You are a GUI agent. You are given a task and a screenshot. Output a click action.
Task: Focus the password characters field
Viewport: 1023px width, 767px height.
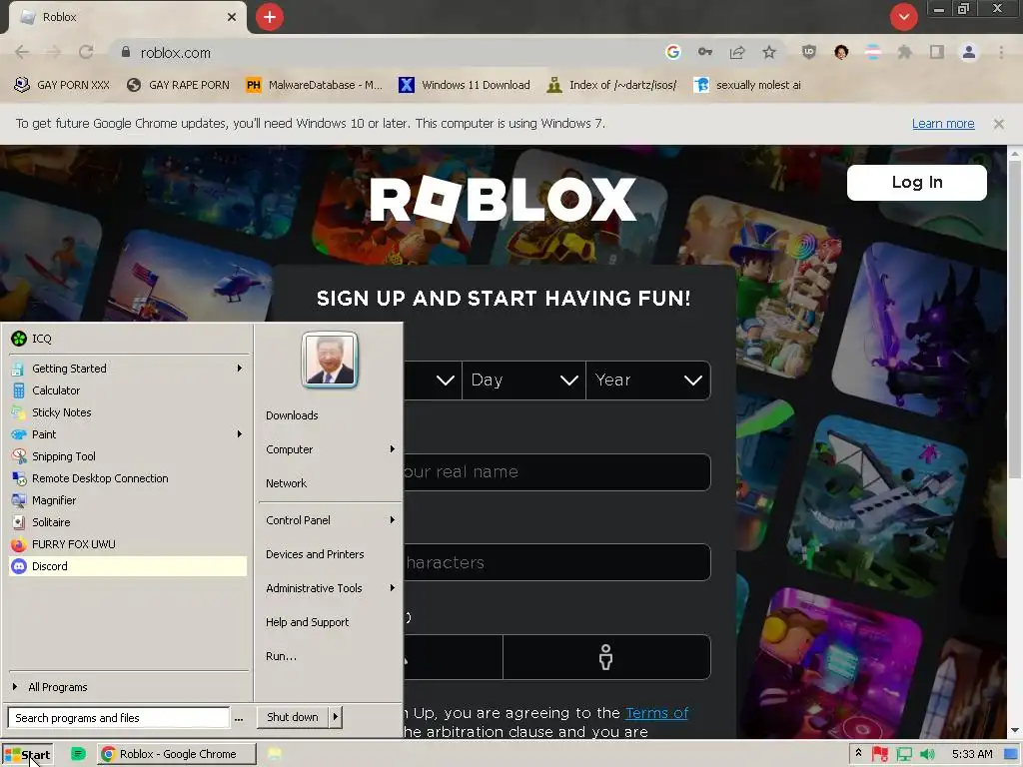557,562
